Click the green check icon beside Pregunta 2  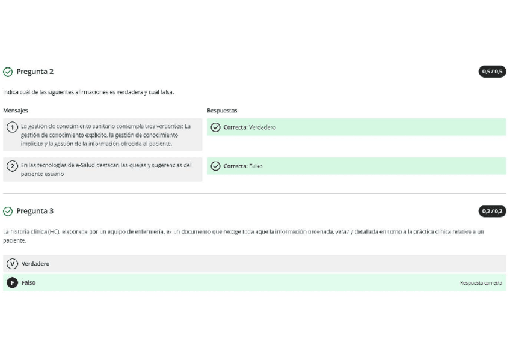pyautogui.click(x=8, y=72)
